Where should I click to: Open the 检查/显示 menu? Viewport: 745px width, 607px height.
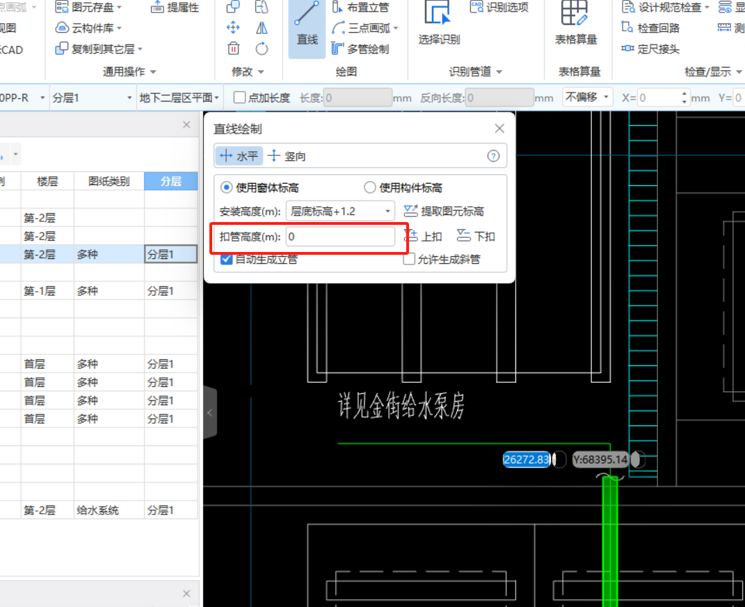click(x=708, y=71)
